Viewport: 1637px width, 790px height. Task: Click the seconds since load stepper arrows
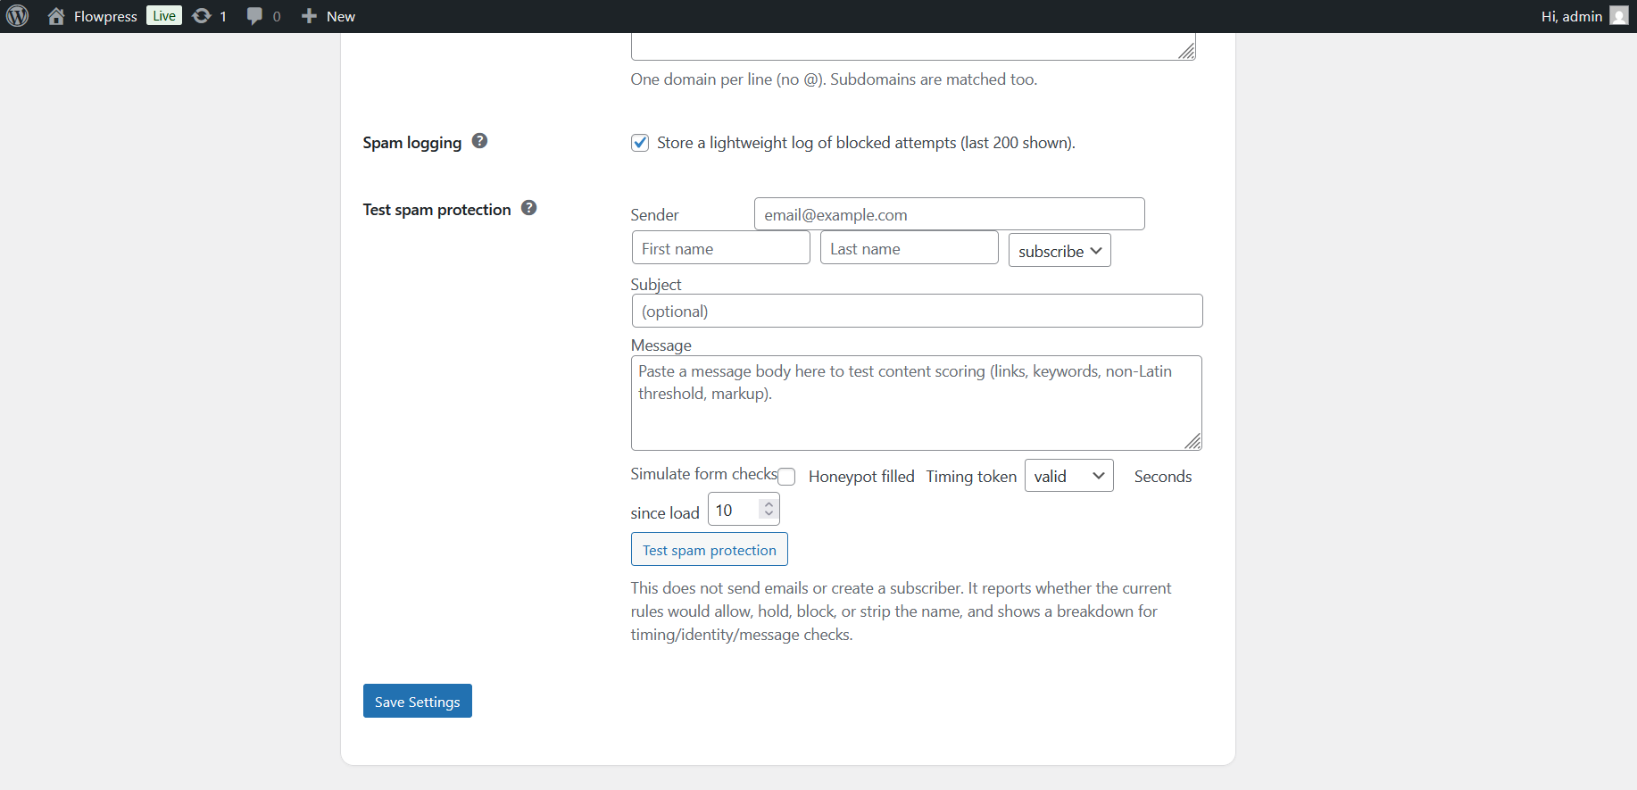point(769,509)
